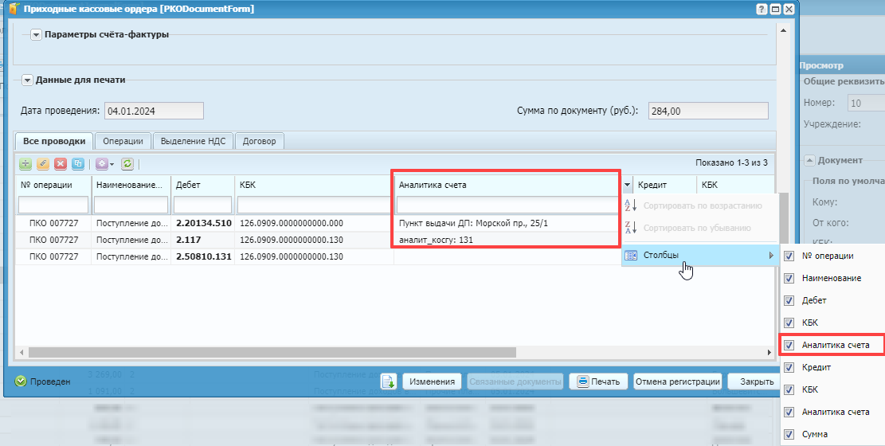Switch to the Операции tab

pos(123,141)
